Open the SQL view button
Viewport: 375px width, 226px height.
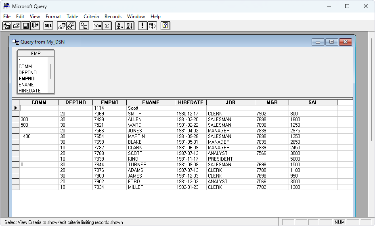[x=48, y=25]
